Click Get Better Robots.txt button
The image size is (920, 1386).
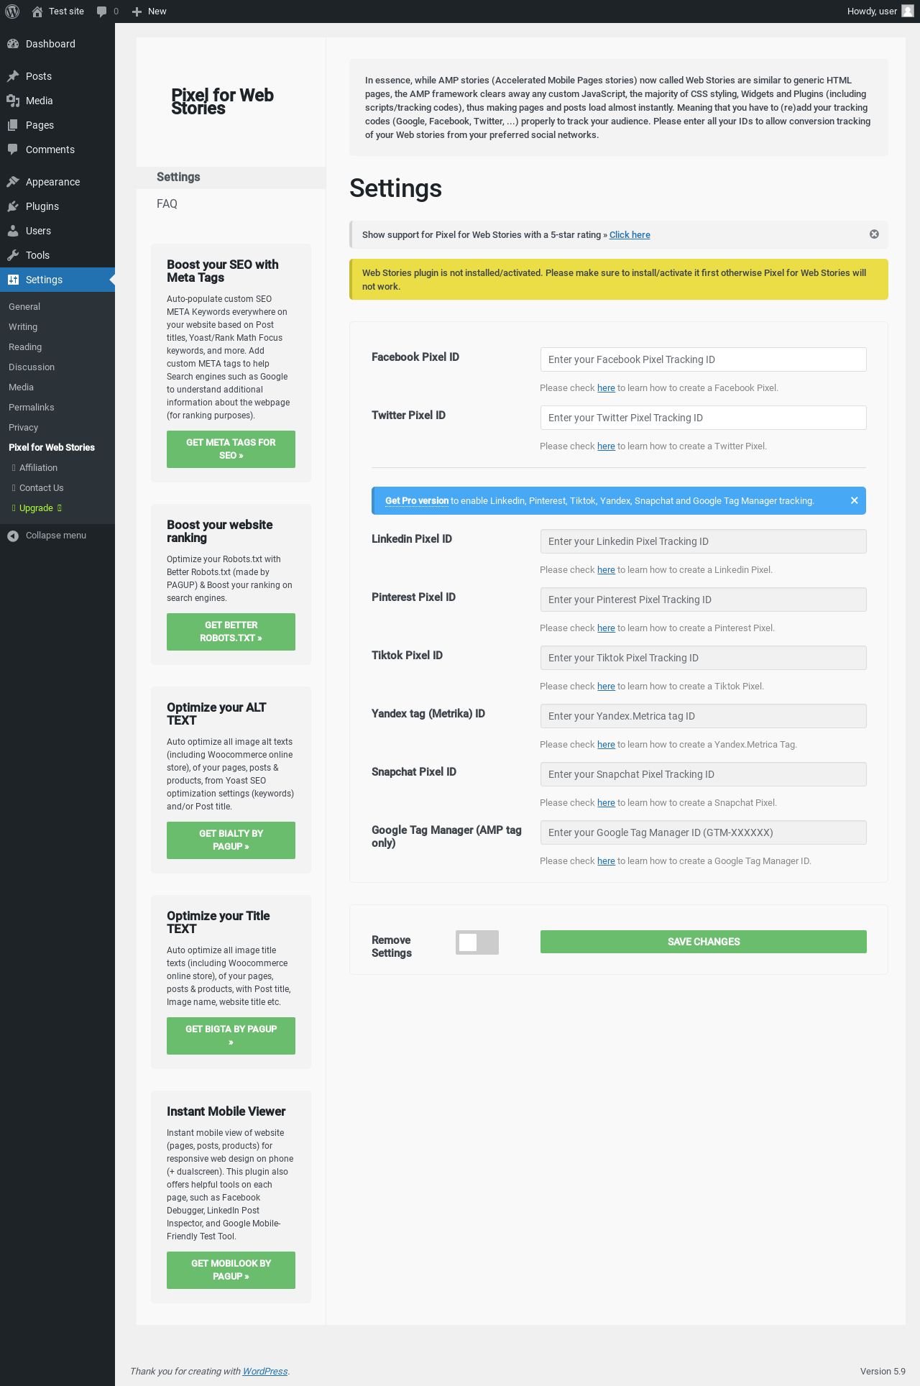click(x=231, y=632)
